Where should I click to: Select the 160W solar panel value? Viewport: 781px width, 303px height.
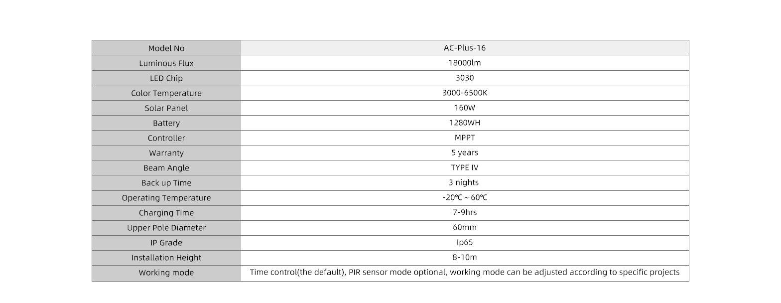(464, 108)
